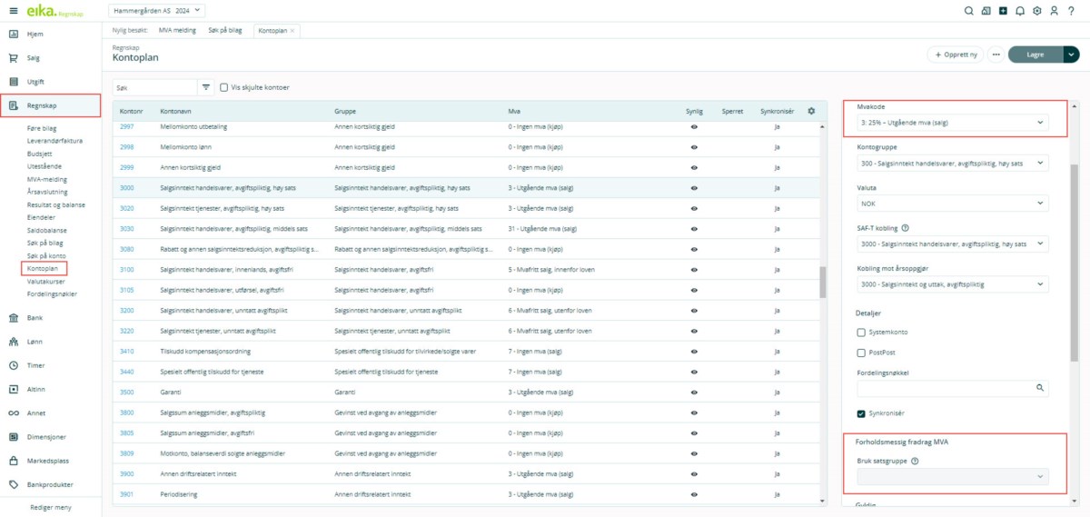
Task: Open Salg in the left sidebar
Action: (34, 57)
